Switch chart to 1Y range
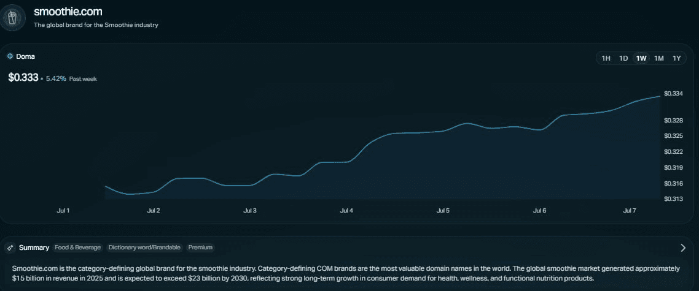The image size is (699, 291). click(677, 58)
